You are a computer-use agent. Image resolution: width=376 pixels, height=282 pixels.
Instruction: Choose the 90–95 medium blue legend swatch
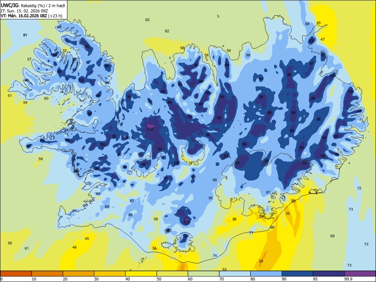click(297, 274)
